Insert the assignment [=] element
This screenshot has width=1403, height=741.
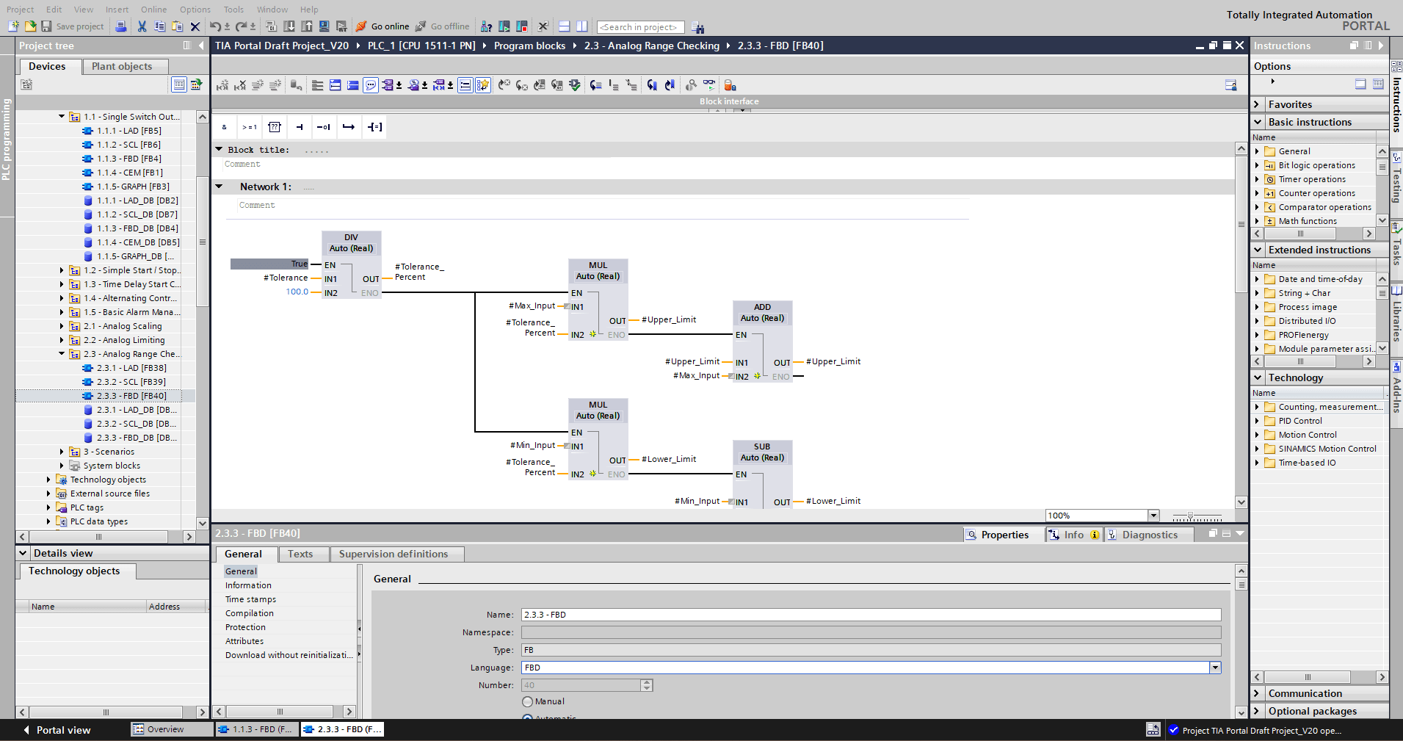[x=374, y=127]
